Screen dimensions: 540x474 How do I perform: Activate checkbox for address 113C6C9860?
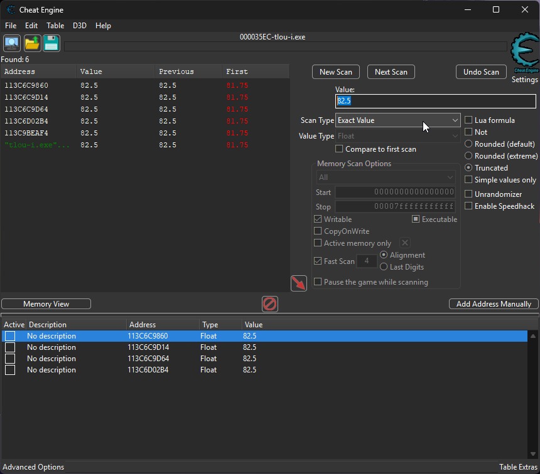(10, 336)
